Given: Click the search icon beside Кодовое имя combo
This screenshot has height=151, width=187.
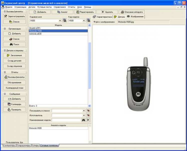Looking at the screenshot, I should (x=65, y=20).
